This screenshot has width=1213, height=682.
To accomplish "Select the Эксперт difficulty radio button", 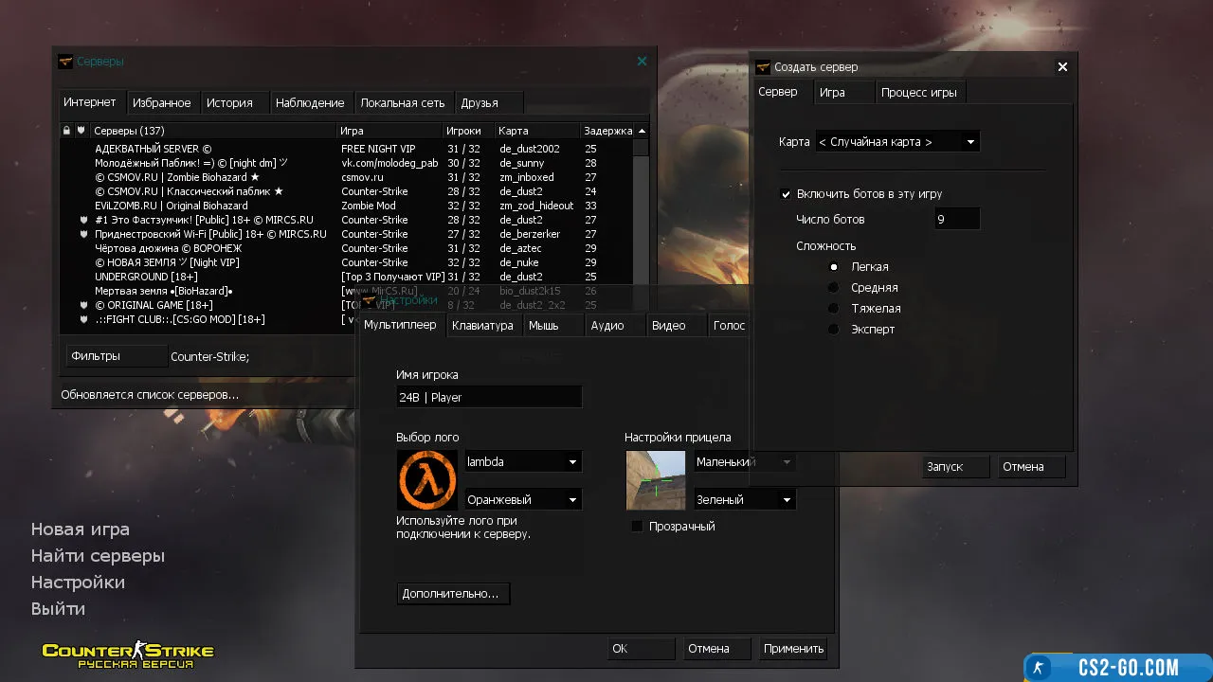I will click(x=834, y=330).
